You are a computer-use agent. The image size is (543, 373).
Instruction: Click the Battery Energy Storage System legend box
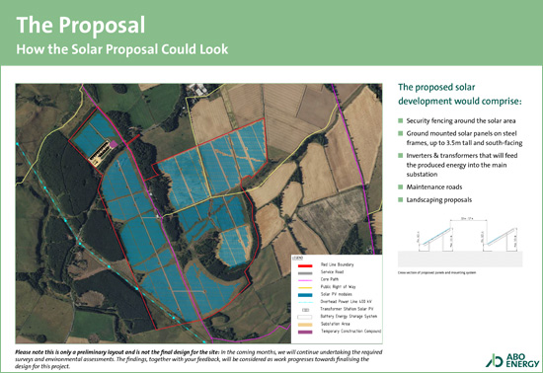[305, 317]
